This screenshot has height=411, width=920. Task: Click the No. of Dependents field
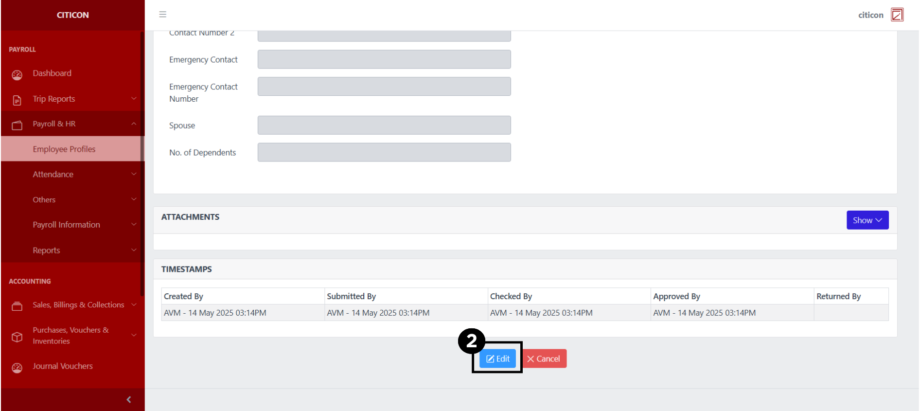click(384, 152)
